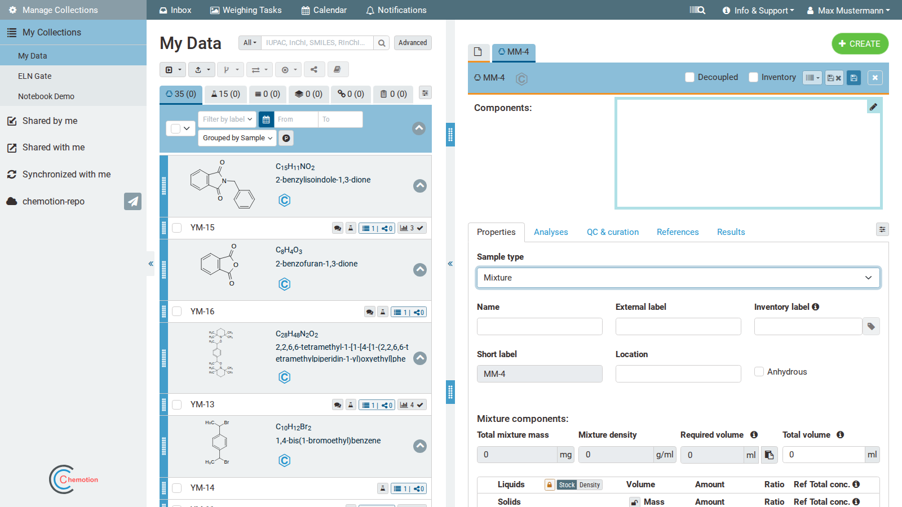Click the search magnifier button
The height and width of the screenshot is (507, 902).
(382, 43)
